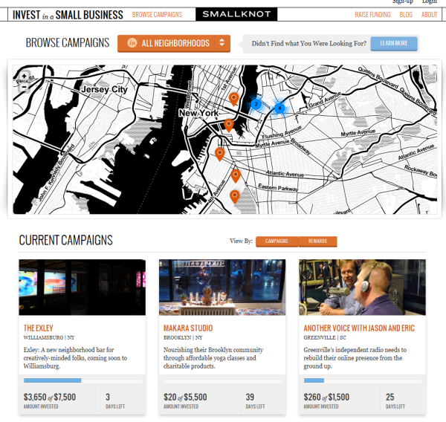Click the 'in' icon on neighborhoods selector
446x422 pixels.
pos(132,43)
